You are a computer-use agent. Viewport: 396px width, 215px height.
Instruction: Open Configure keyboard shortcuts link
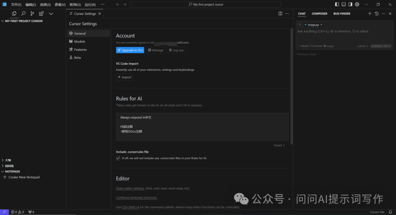click(136, 197)
